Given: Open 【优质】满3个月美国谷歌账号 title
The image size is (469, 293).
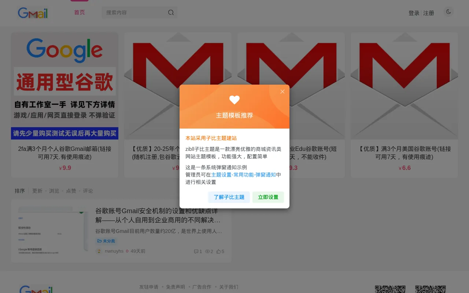Looking at the screenshot, I should (x=404, y=153).
